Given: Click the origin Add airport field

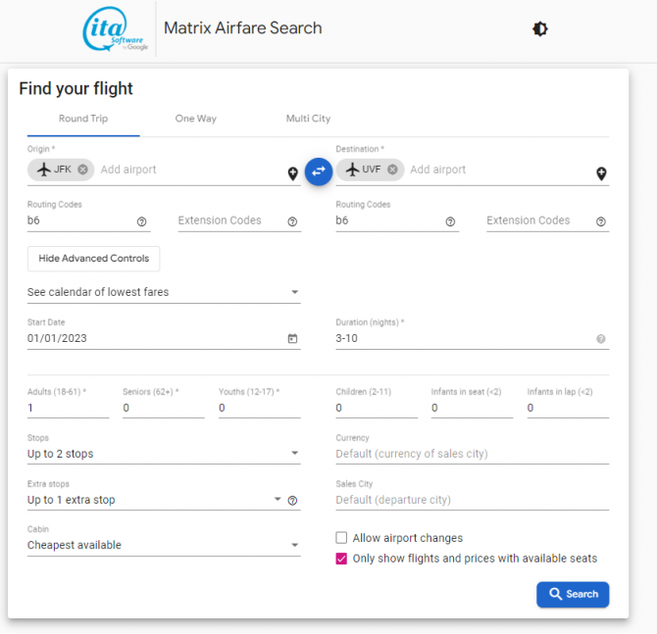Looking at the screenshot, I should click(x=190, y=170).
